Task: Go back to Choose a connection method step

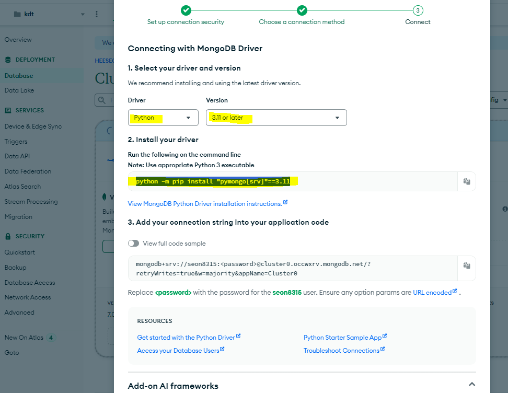Action: 302,15
